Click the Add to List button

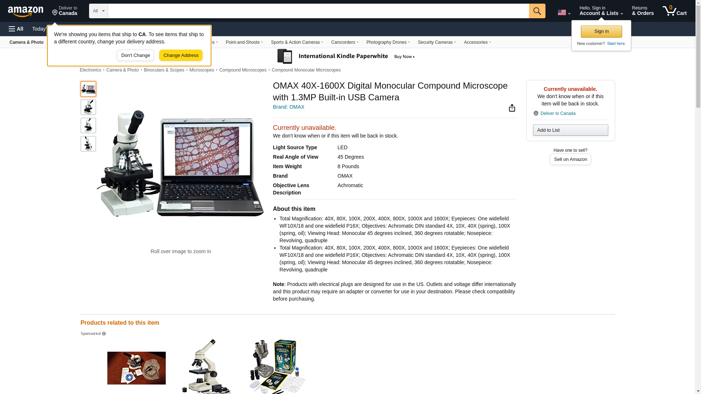tap(570, 130)
